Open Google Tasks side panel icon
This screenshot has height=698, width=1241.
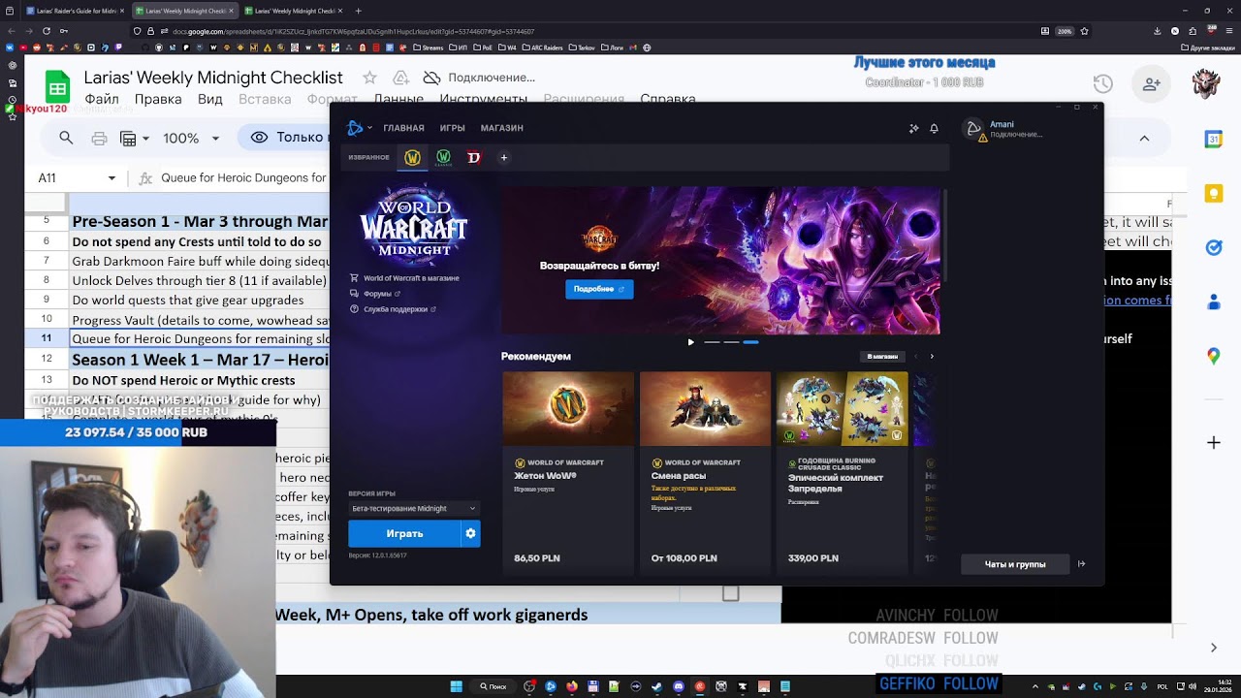tap(1213, 248)
